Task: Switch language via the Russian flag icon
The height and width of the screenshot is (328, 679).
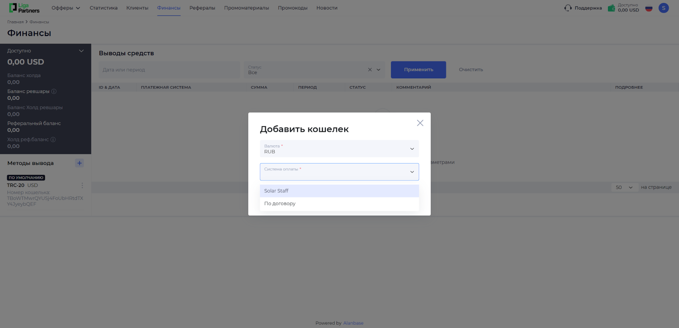Action: coord(649,8)
